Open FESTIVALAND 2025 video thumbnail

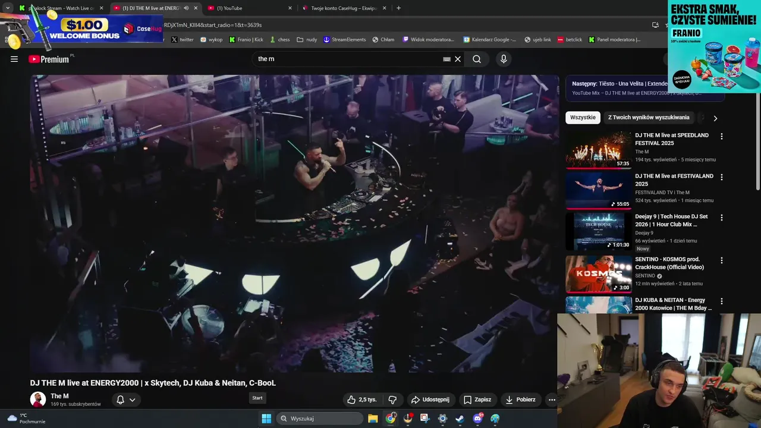(599, 191)
